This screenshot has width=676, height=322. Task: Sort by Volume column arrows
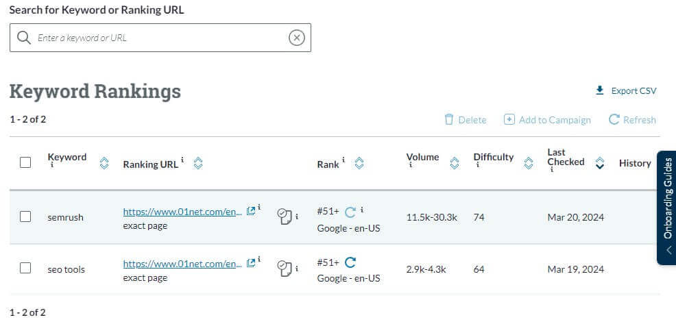pos(455,163)
